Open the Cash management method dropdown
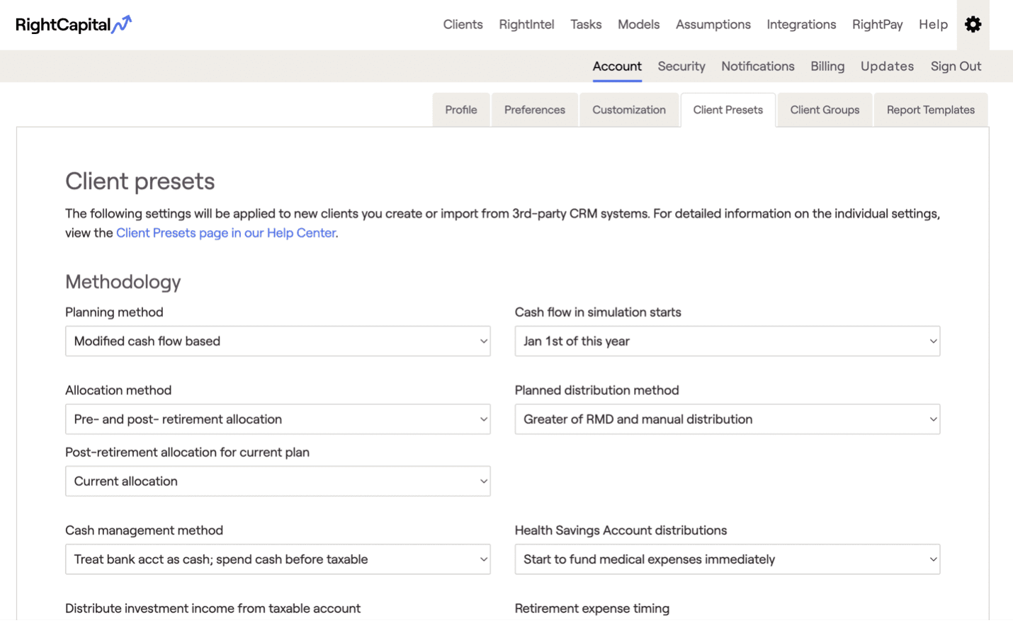Screen dimensions: 1013x623 coord(278,559)
